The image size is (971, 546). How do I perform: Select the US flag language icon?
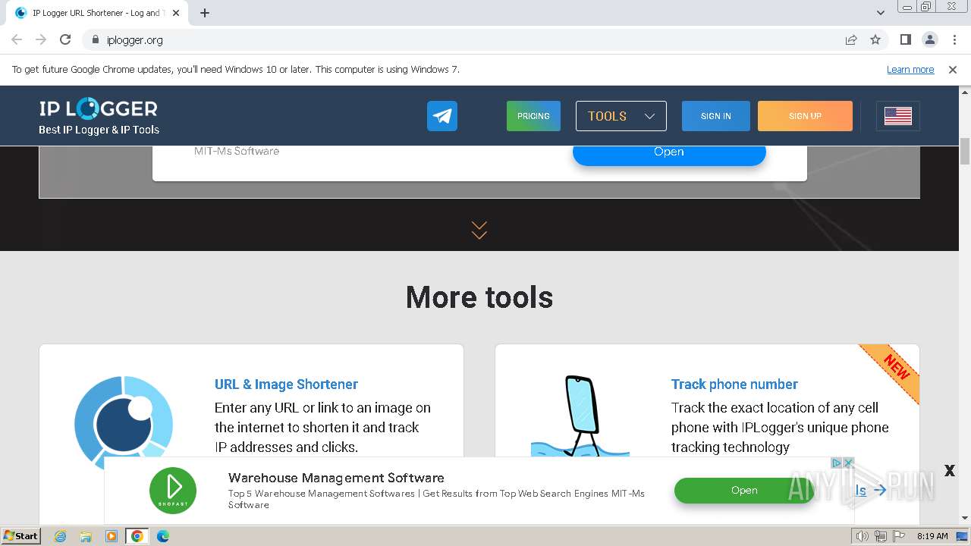click(x=898, y=116)
